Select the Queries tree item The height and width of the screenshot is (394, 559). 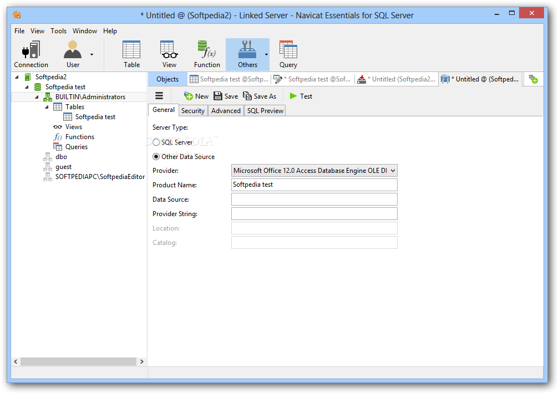click(x=77, y=147)
